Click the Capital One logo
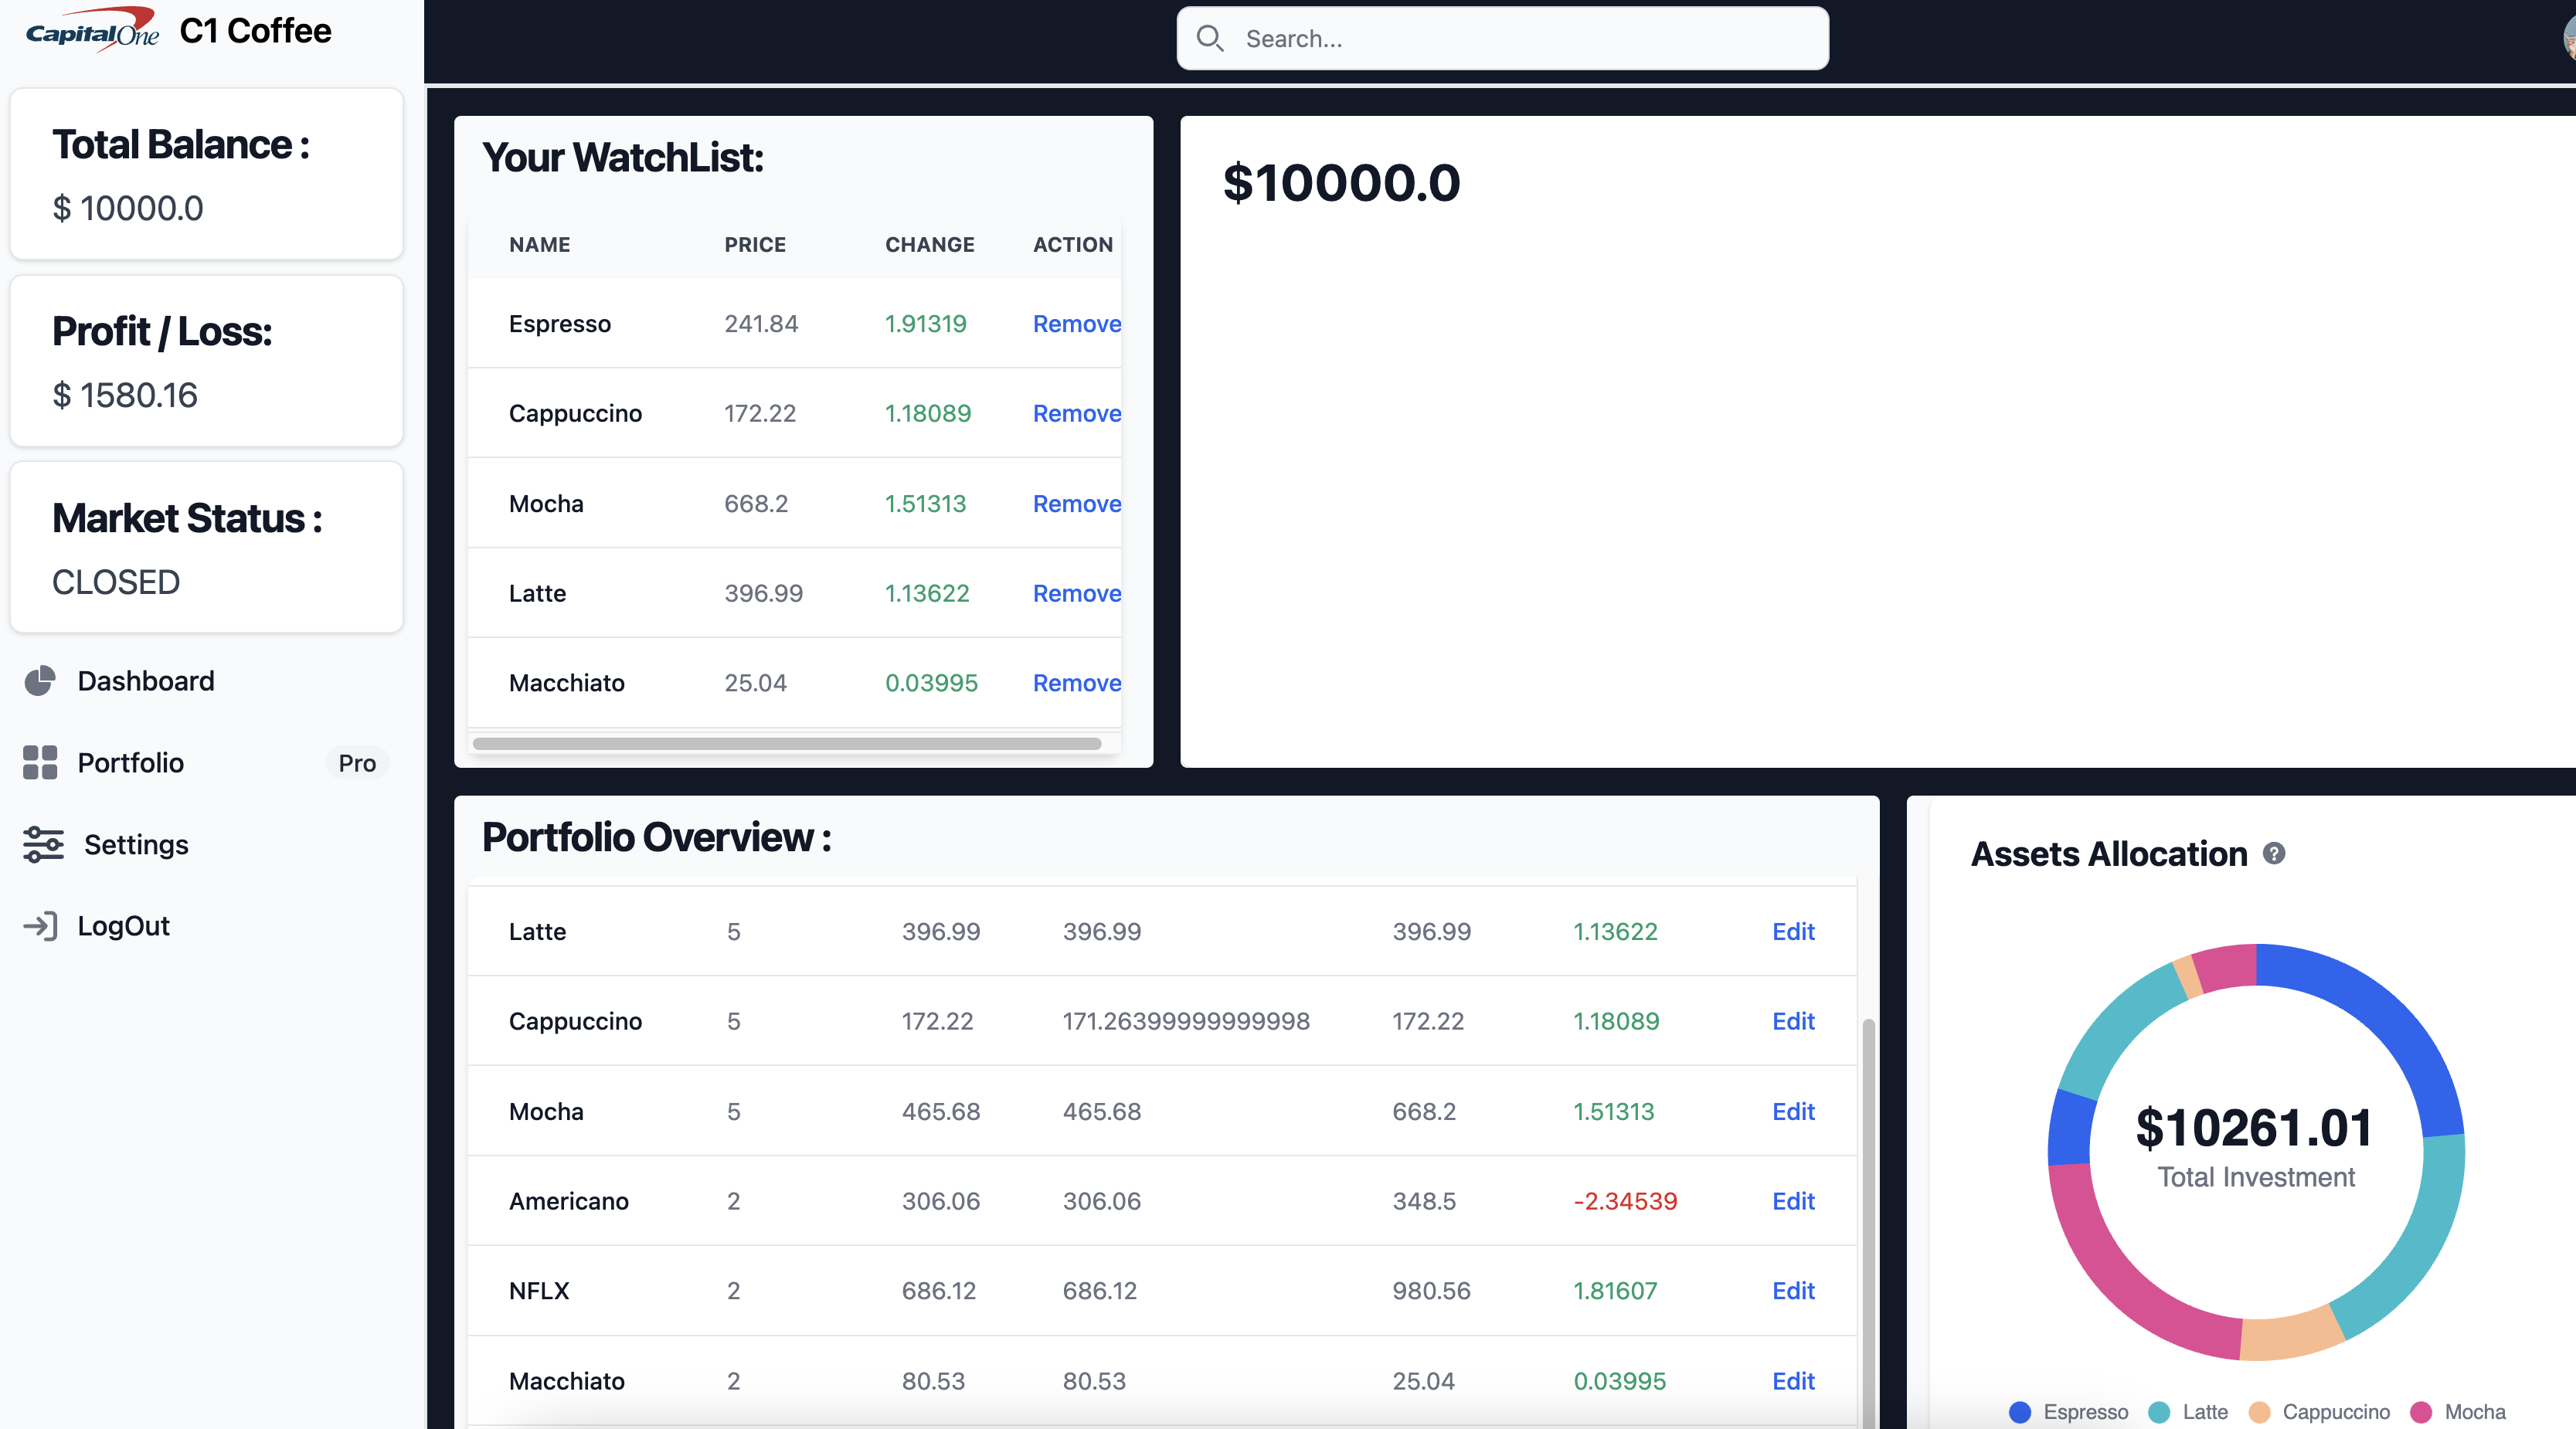 (x=92, y=30)
